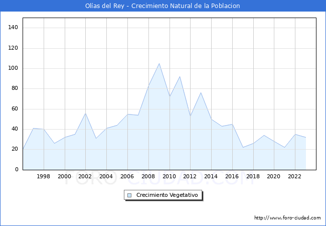
Task: Click y-axis label 60
Action: [15, 108]
